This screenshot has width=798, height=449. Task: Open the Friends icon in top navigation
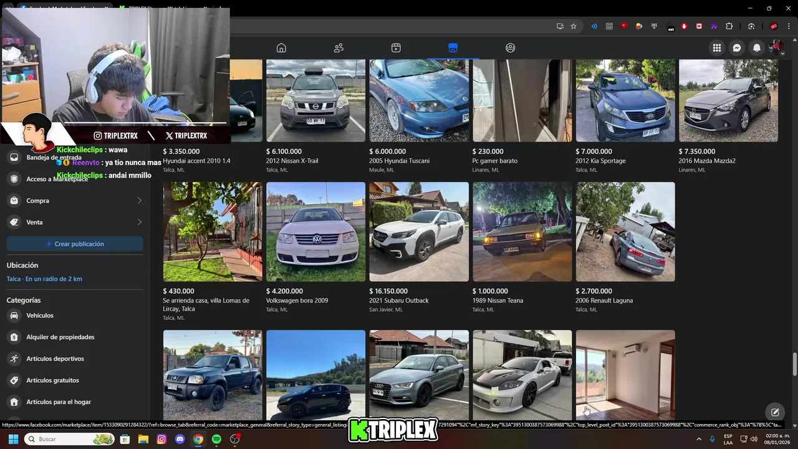(x=339, y=48)
